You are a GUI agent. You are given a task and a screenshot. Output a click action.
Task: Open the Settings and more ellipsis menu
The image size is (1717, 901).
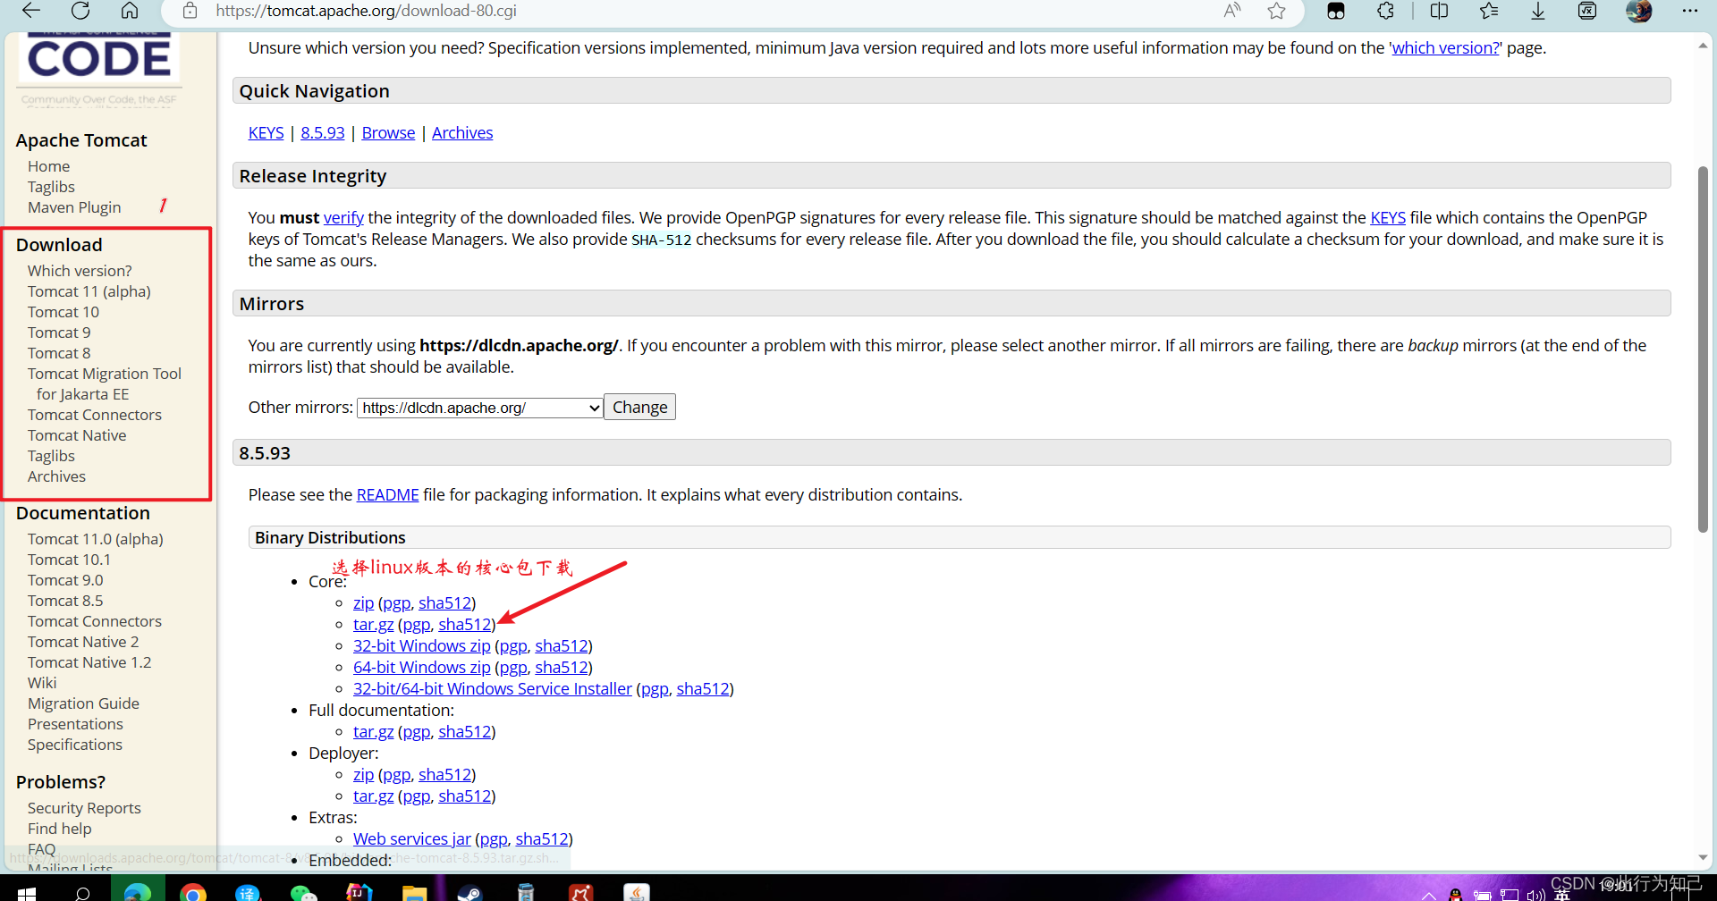tap(1689, 12)
